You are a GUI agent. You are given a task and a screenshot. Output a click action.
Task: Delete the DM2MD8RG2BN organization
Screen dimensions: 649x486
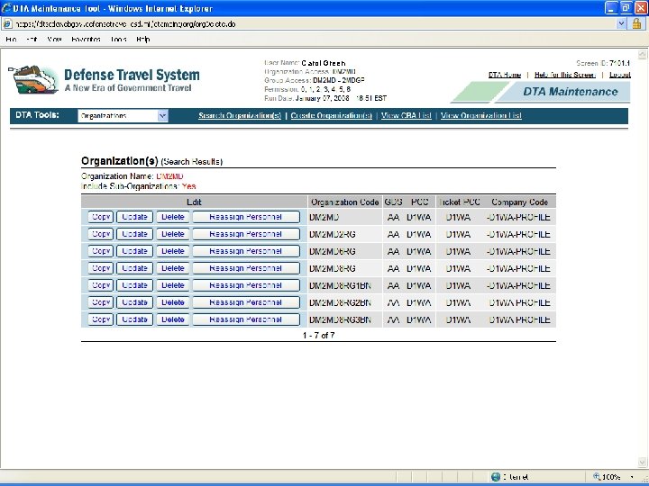tap(172, 302)
